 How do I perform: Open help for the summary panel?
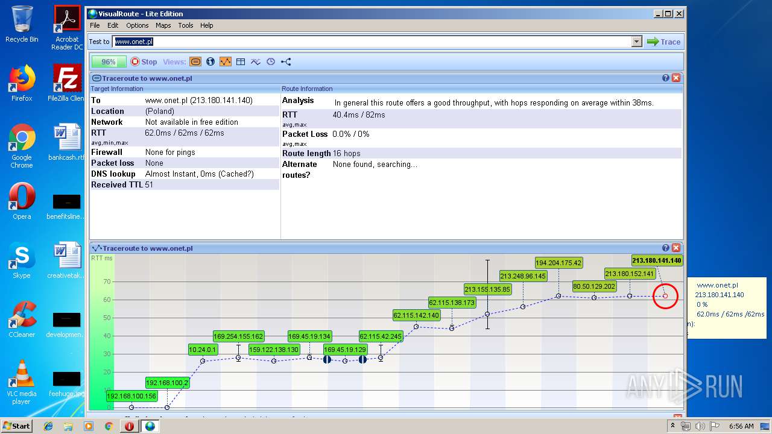tap(666, 78)
